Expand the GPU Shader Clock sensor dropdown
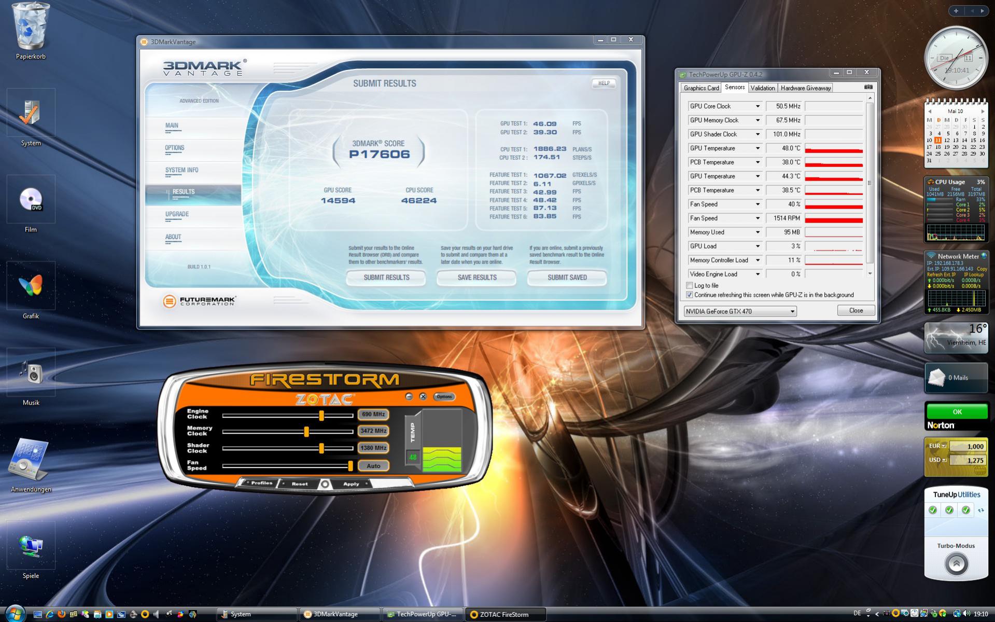The image size is (995, 622). [758, 134]
